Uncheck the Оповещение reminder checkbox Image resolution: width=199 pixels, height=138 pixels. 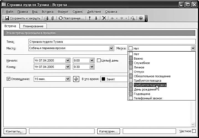pos(8,79)
